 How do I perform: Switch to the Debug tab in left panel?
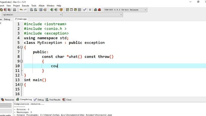point(7,19)
